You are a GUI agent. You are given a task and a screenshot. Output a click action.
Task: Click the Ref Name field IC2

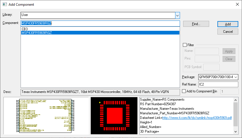point(218,84)
